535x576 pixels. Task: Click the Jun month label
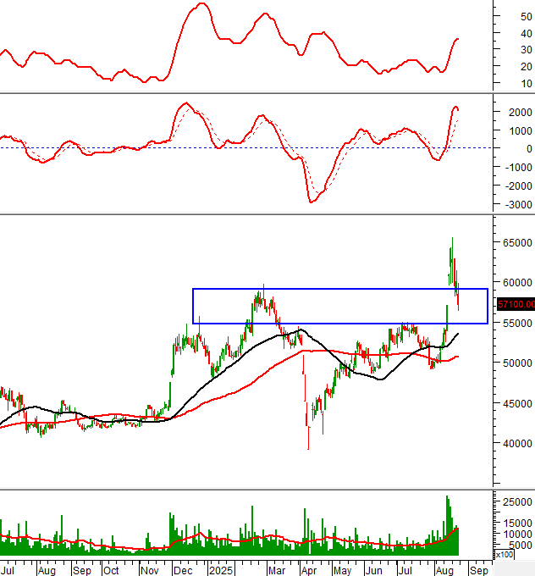374,570
